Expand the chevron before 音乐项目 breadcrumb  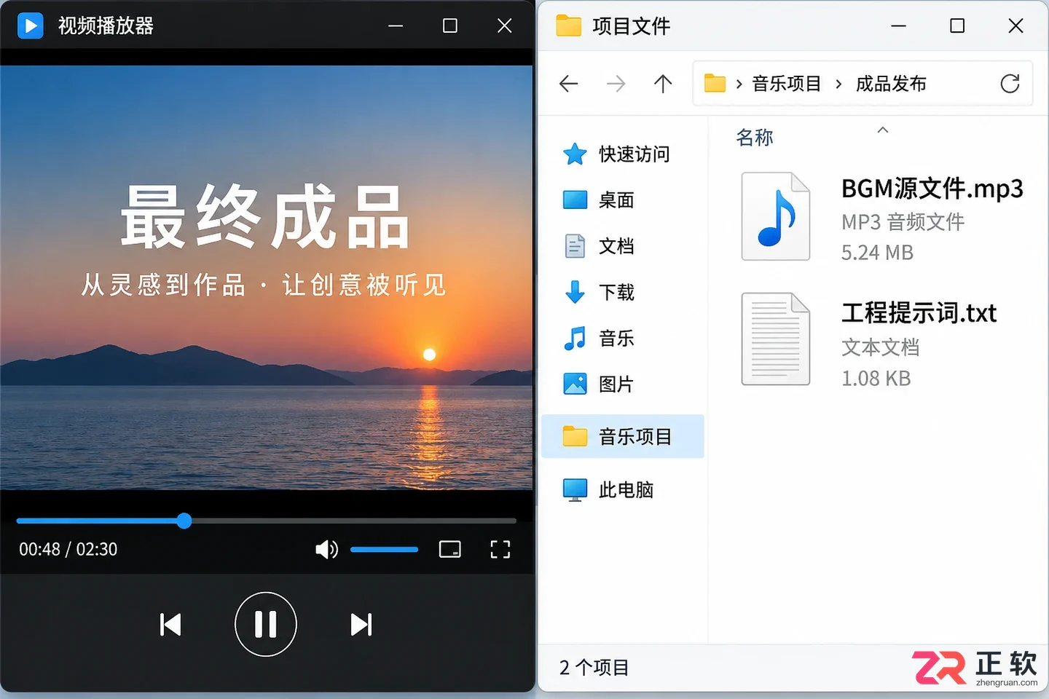739,84
